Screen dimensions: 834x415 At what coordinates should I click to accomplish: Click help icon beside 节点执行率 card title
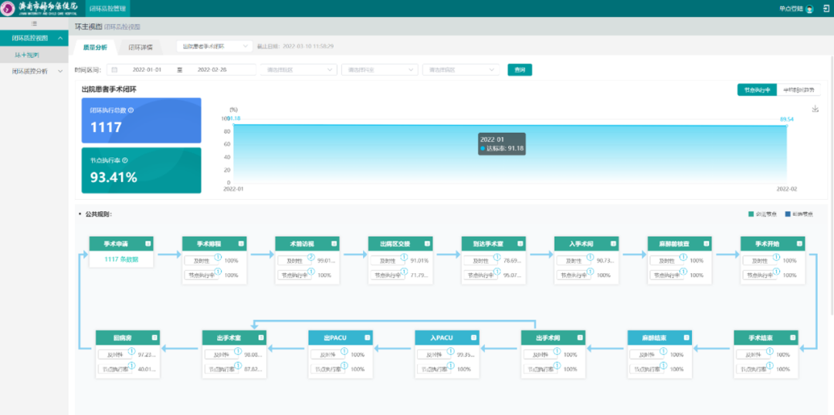[x=125, y=160]
